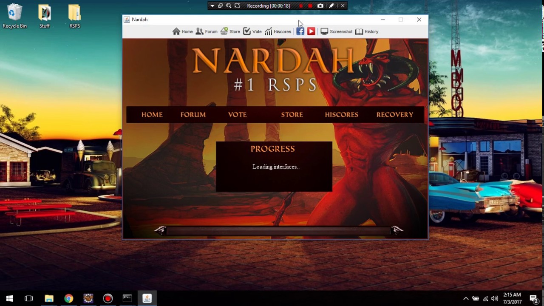Select the Java Nardah client taskbar icon
544x306 pixels.
[147, 298]
